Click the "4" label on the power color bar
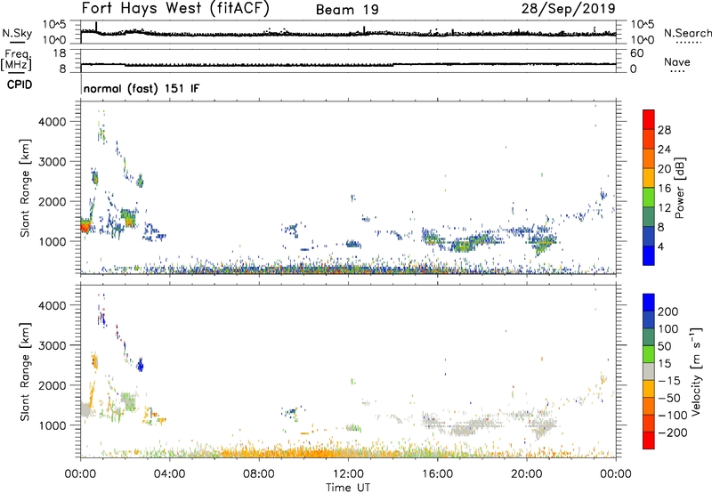Image resolution: width=712 pixels, height=493 pixels. [x=660, y=246]
